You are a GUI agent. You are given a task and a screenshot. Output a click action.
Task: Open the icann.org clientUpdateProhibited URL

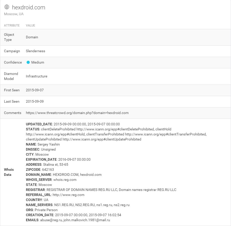[102, 139]
